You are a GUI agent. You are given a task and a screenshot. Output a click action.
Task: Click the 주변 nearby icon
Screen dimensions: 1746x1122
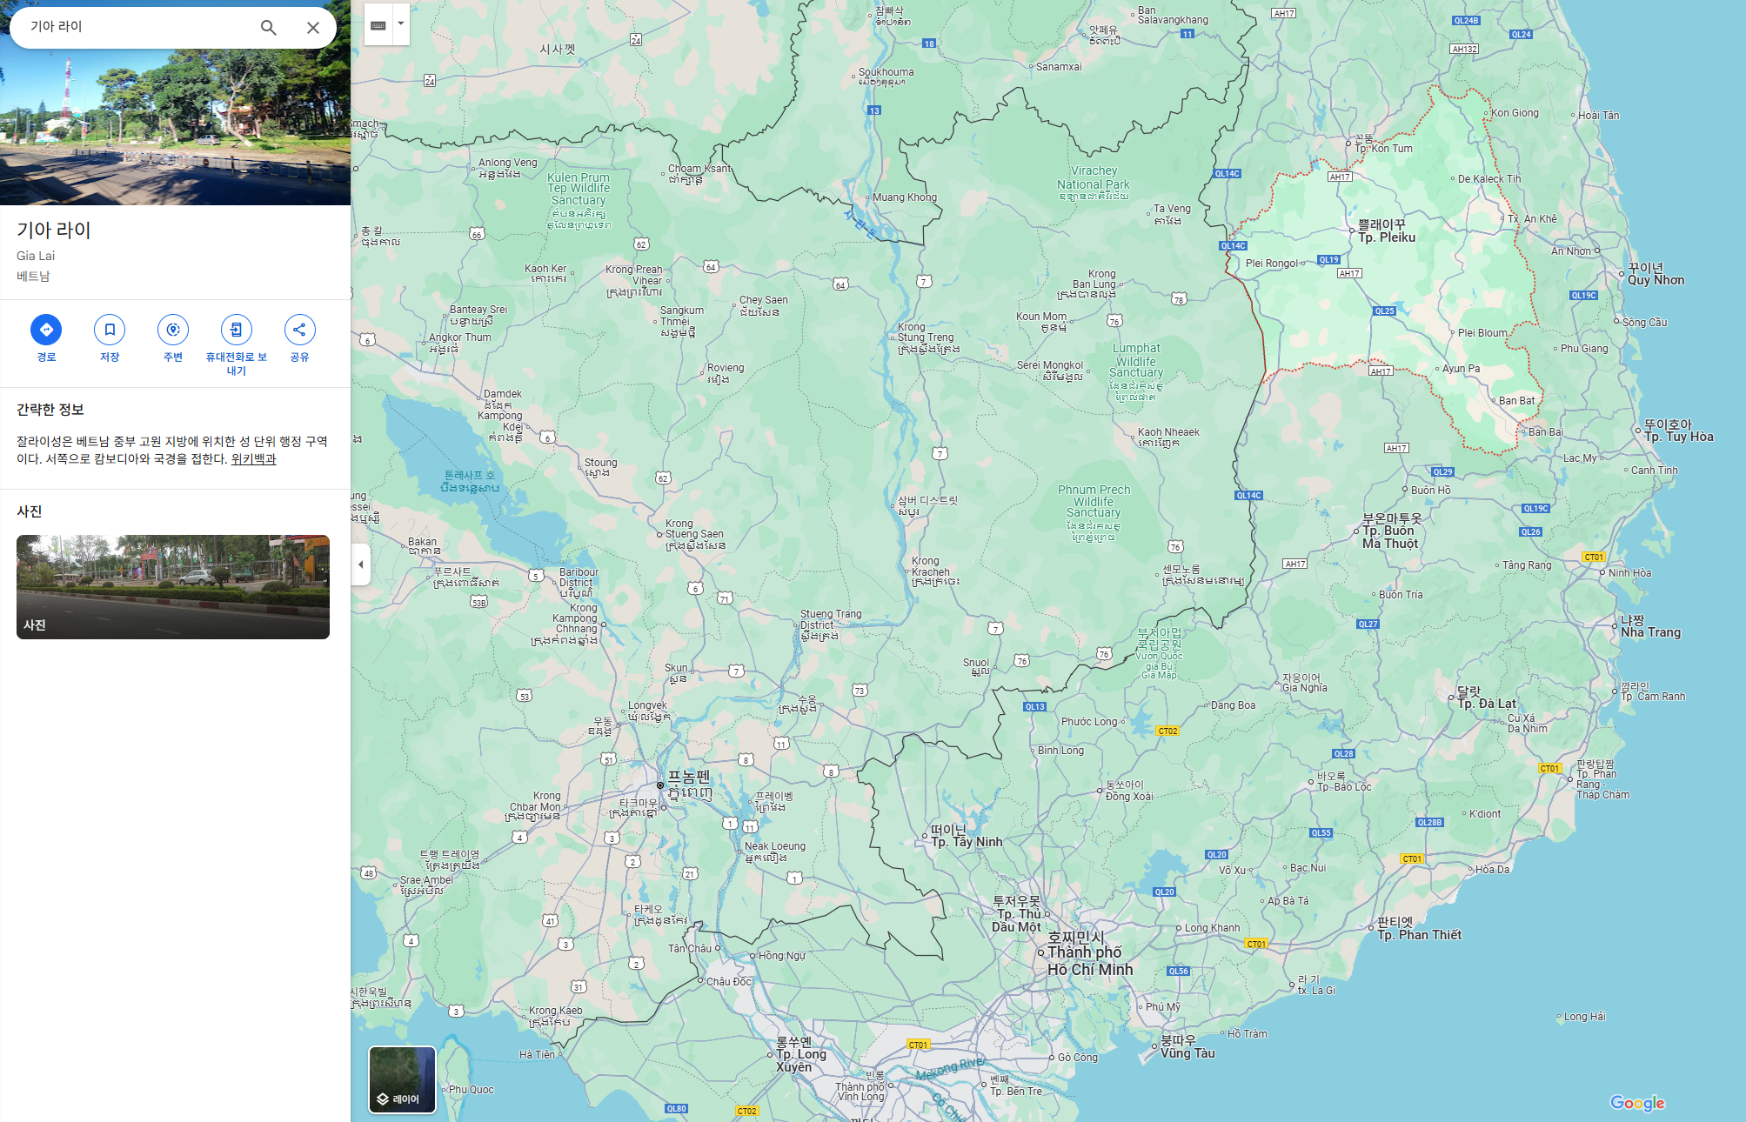click(173, 330)
